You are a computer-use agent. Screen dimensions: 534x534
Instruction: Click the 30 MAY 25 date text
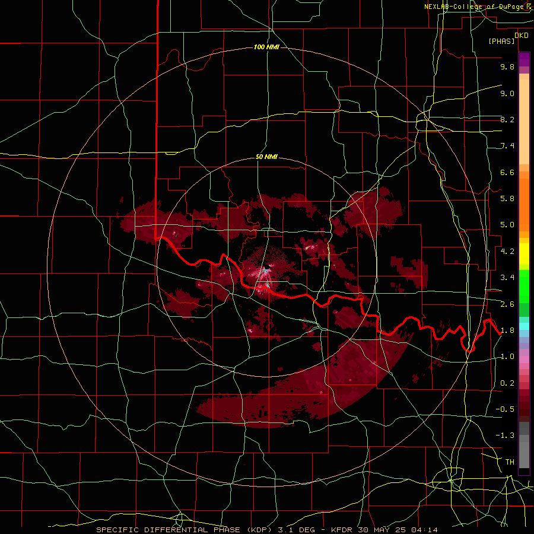383,530
